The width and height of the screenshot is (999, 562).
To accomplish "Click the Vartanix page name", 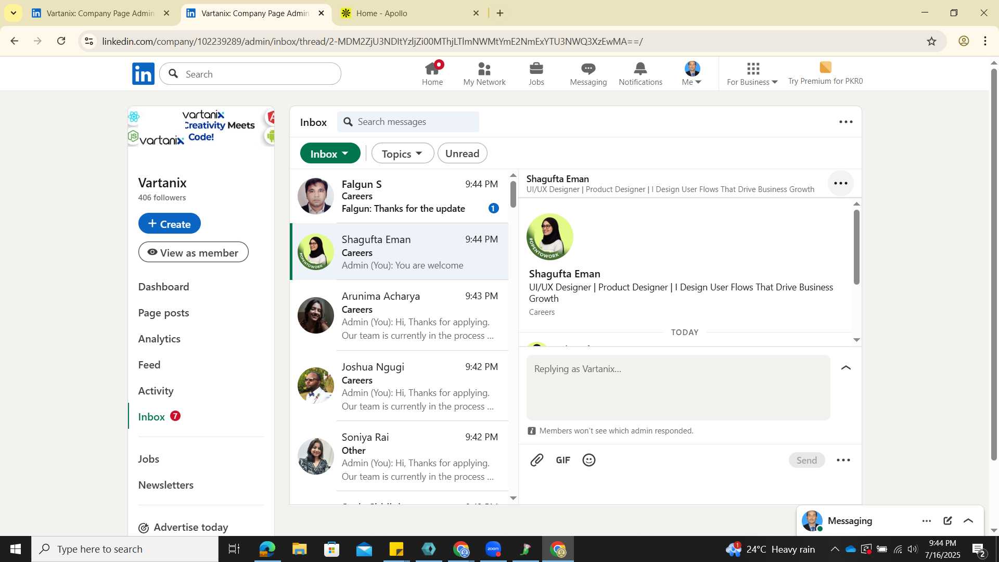I will [162, 183].
